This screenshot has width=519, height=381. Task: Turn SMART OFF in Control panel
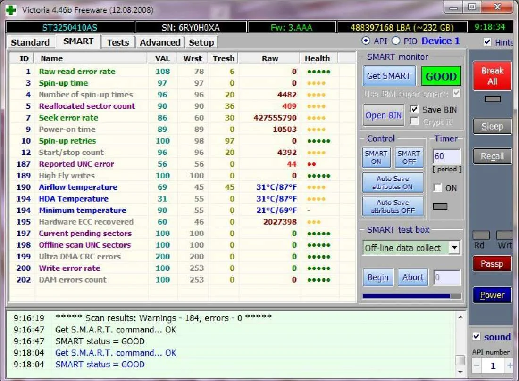(409, 157)
